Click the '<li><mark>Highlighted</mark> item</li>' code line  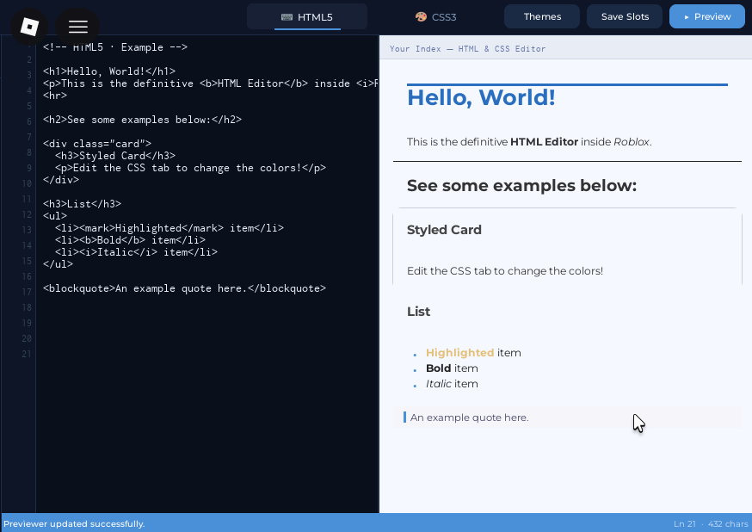pyautogui.click(x=170, y=228)
